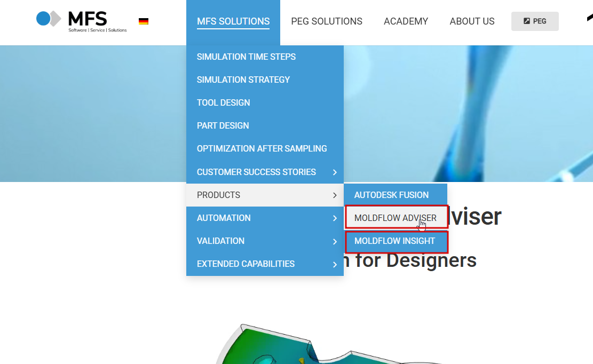Open the About Us menu item

point(472,21)
